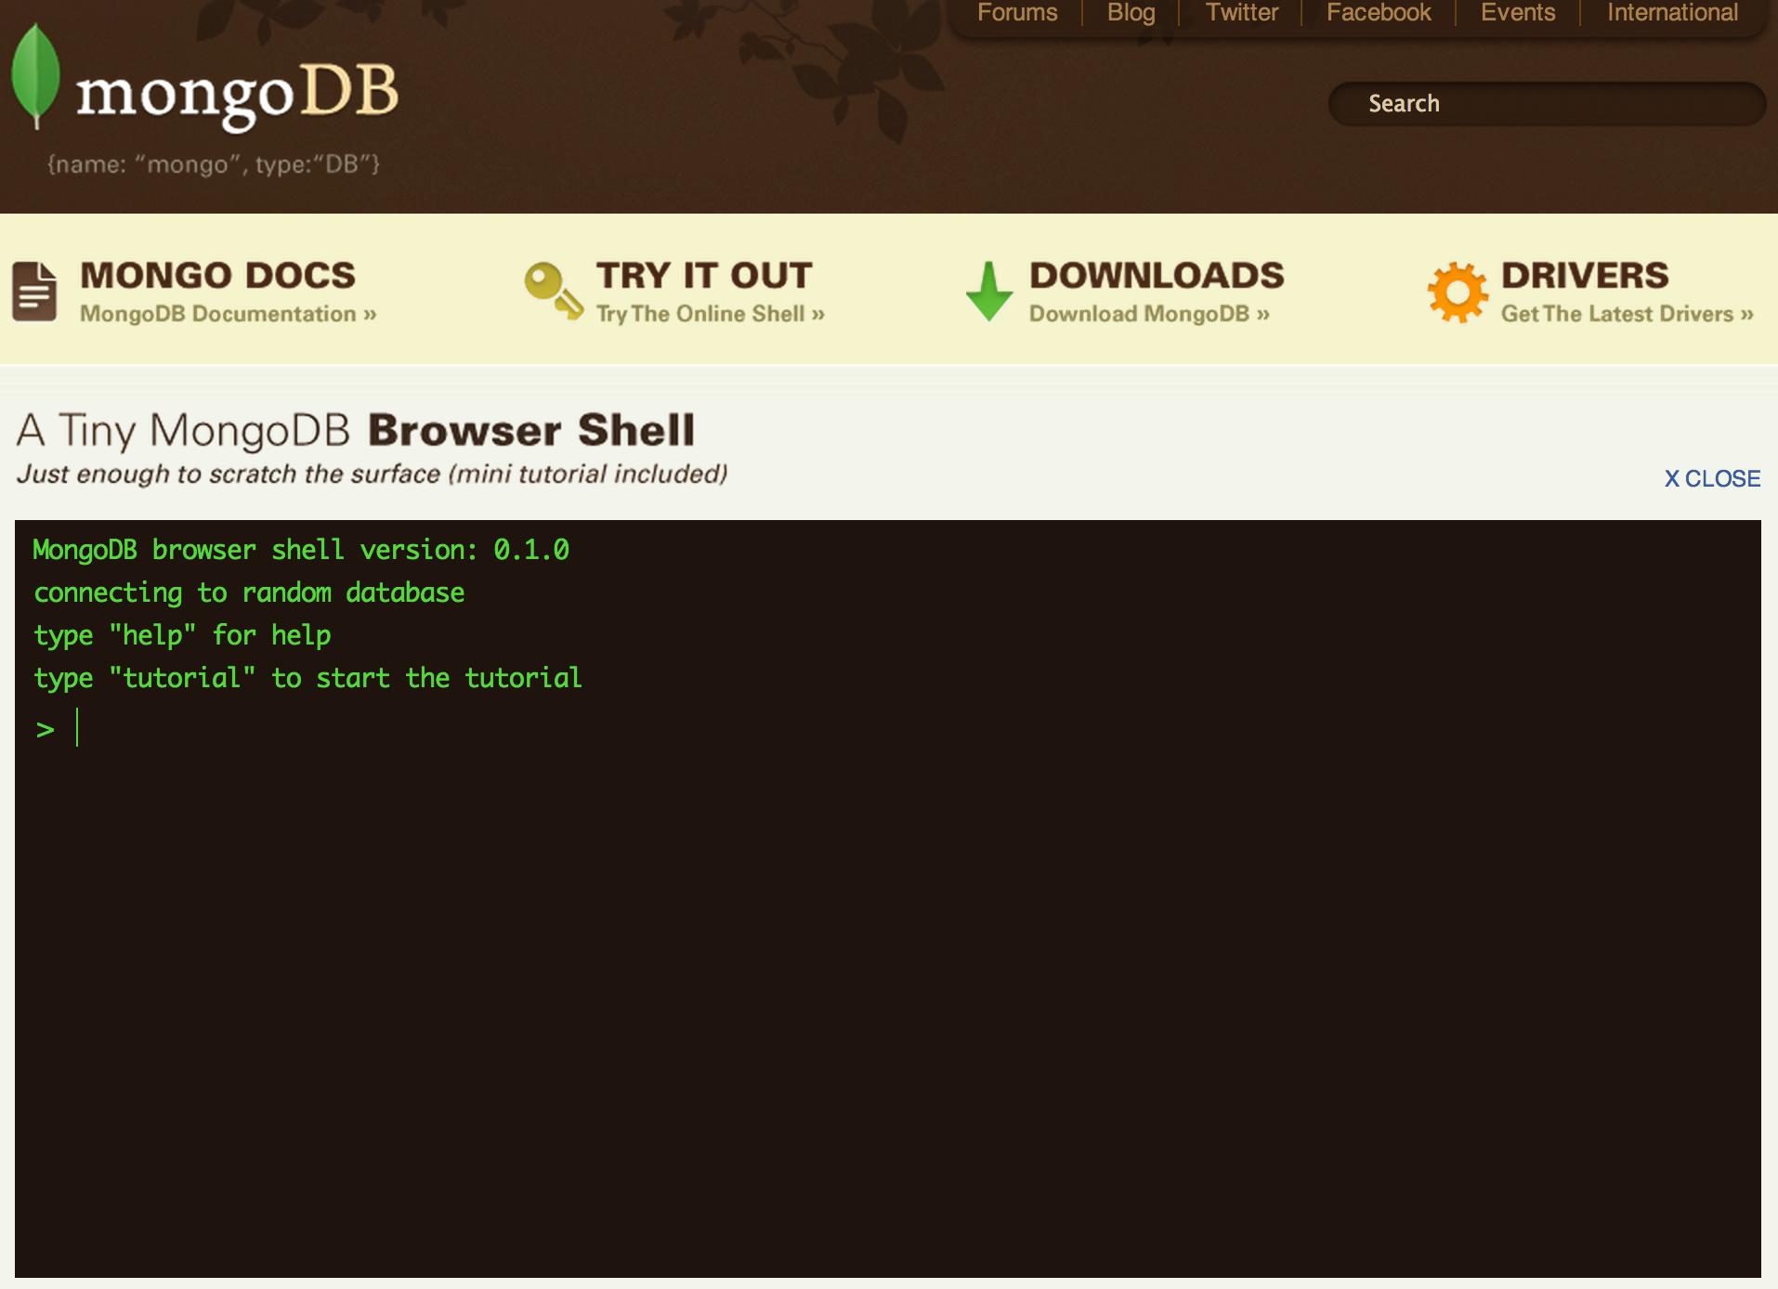Click the 'type "tutorial" to start the tutorial' line

pos(307,678)
